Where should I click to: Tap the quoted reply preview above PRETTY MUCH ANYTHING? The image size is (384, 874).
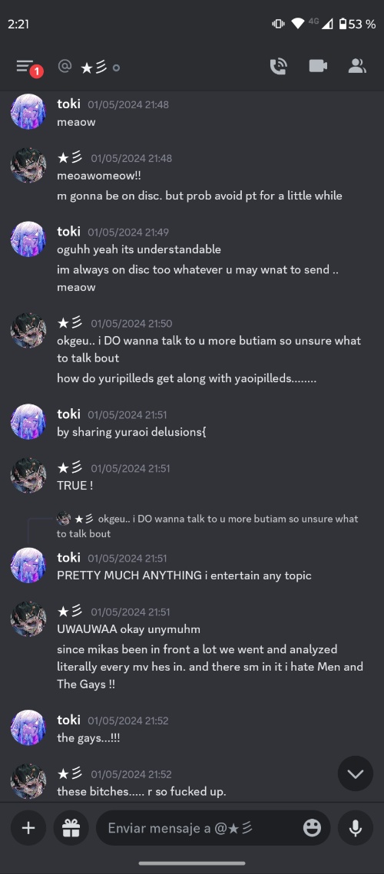[x=207, y=526]
